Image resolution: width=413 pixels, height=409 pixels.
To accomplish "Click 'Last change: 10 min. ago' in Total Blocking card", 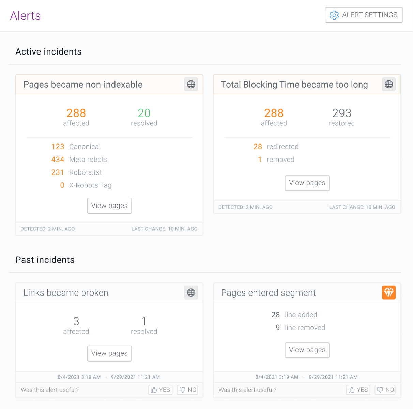I will point(362,207).
